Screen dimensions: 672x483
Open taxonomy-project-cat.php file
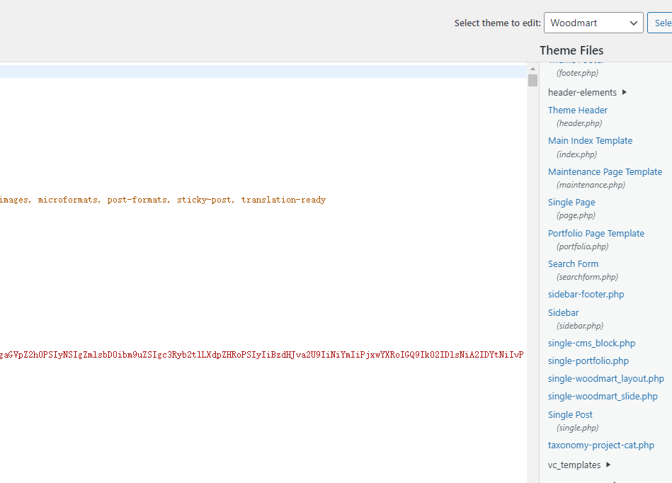pos(600,445)
